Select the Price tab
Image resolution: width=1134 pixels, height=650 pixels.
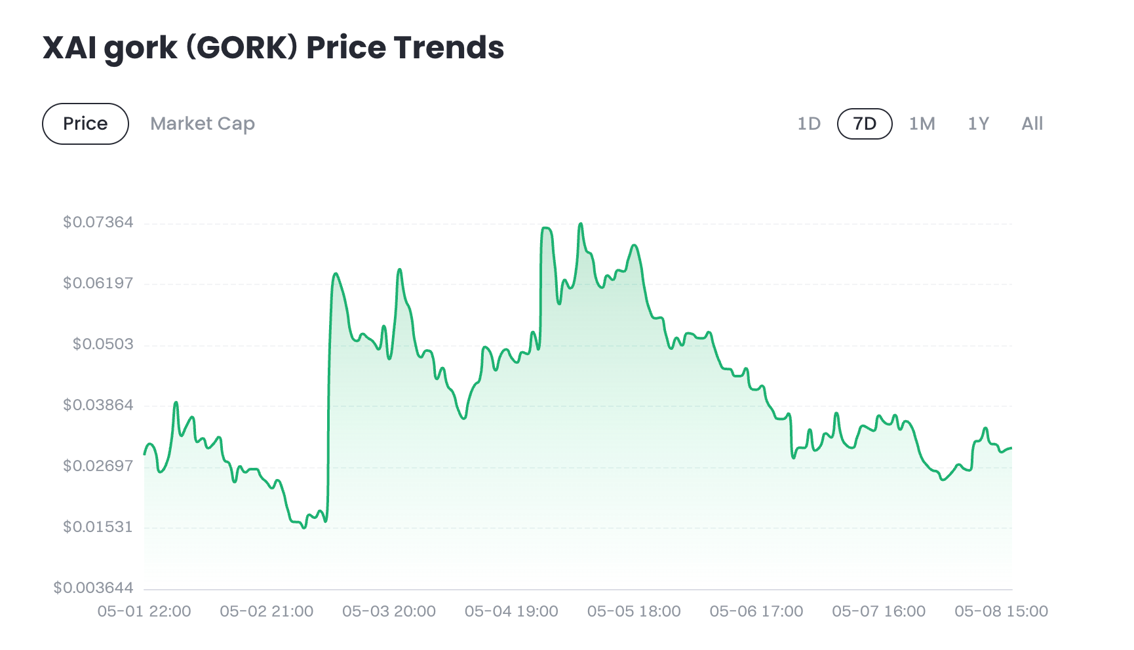coord(85,124)
